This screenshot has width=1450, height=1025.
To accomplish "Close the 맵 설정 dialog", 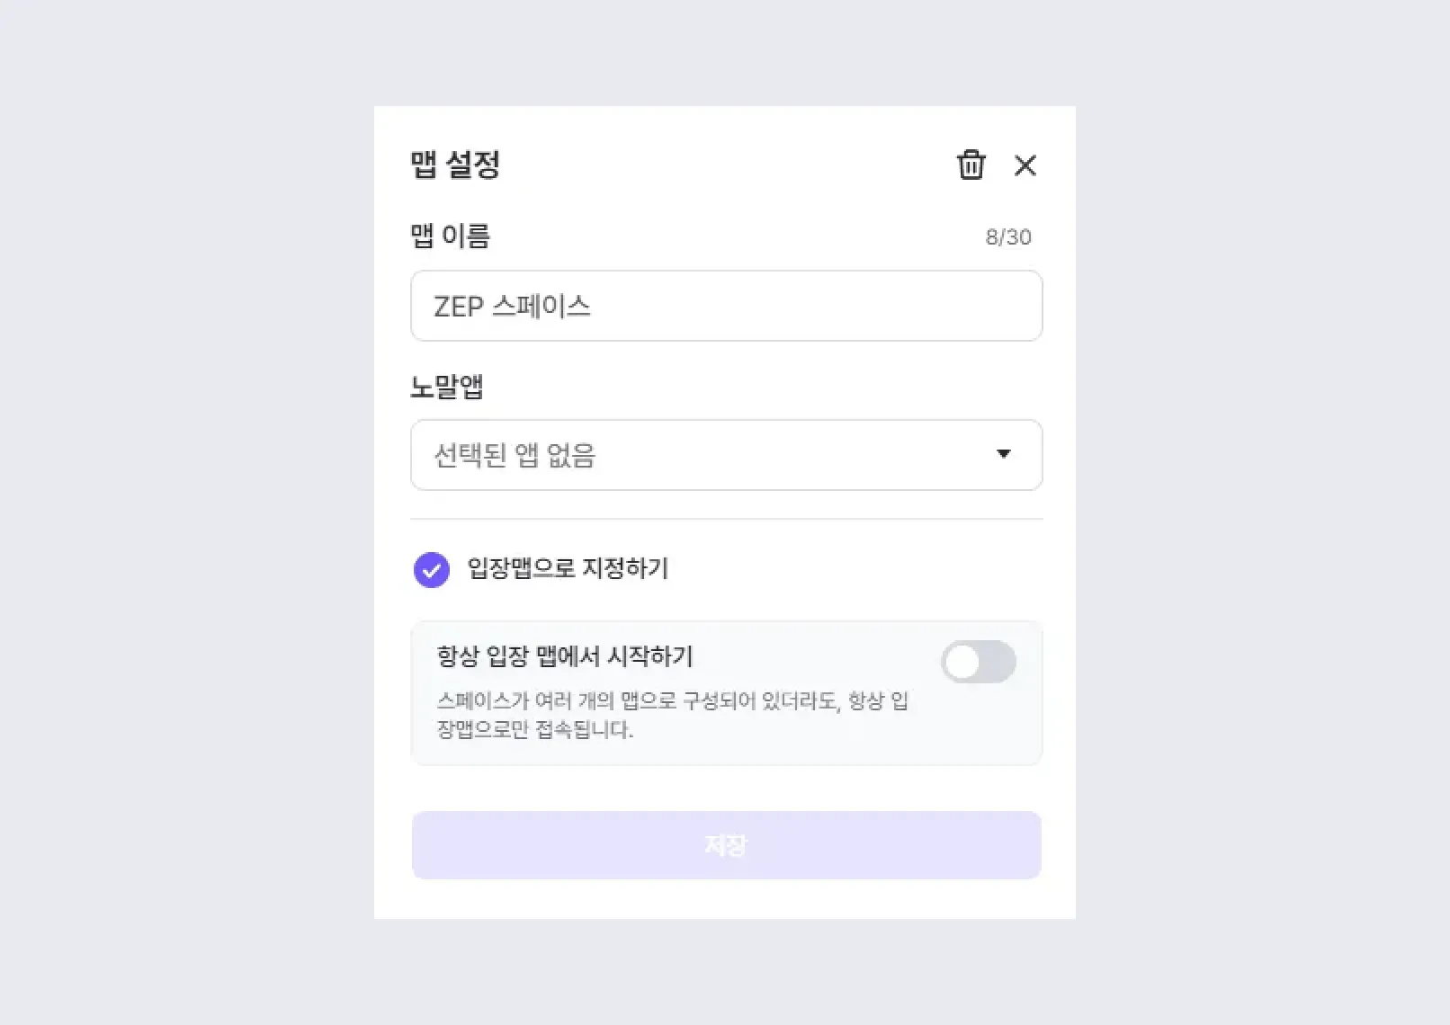I will (1025, 165).
